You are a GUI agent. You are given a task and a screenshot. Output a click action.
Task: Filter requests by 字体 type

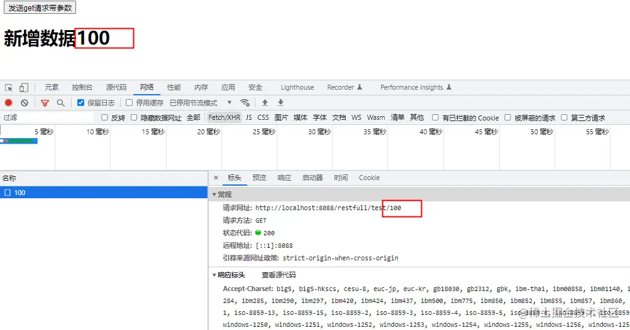click(x=320, y=117)
